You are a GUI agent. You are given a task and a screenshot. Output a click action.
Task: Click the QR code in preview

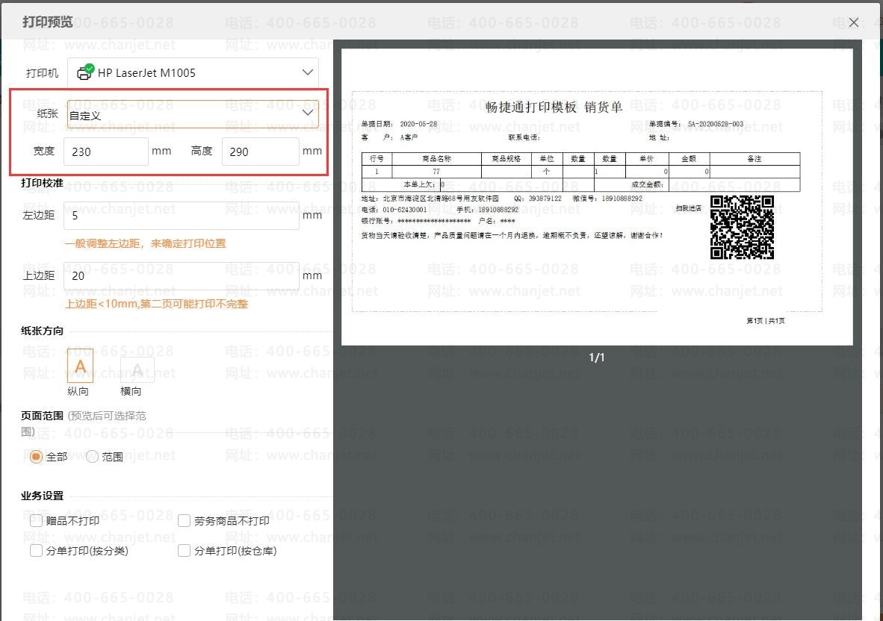[x=742, y=227]
